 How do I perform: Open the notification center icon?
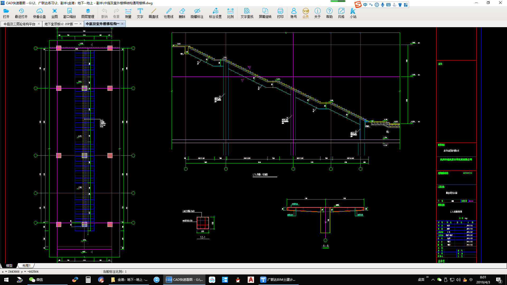pyautogui.click(x=499, y=280)
